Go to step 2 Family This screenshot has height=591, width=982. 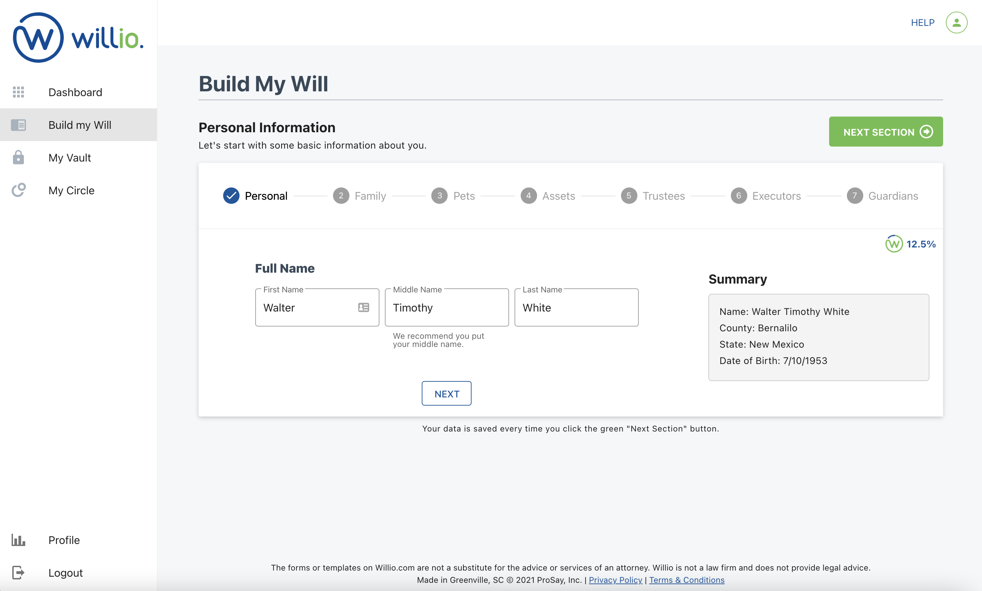[x=360, y=196]
